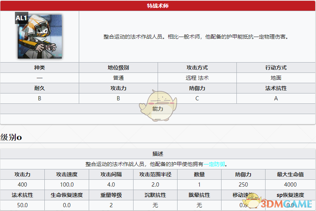Viewport: 316px width, 211px height.
Task: Click the AL1 badge on the portrait
Action: point(21,18)
